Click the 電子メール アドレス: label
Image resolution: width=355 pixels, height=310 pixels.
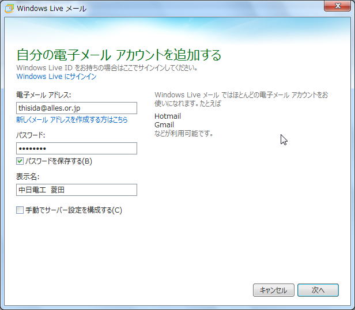[43, 95]
